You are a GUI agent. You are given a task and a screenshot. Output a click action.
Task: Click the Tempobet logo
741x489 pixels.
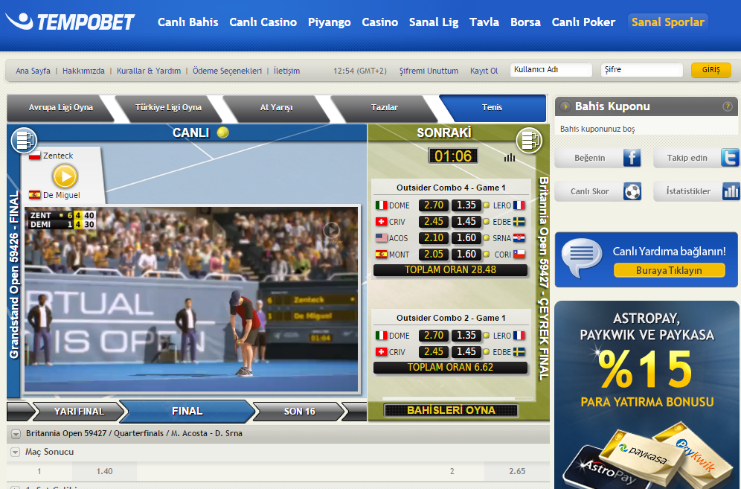pyautogui.click(x=70, y=22)
